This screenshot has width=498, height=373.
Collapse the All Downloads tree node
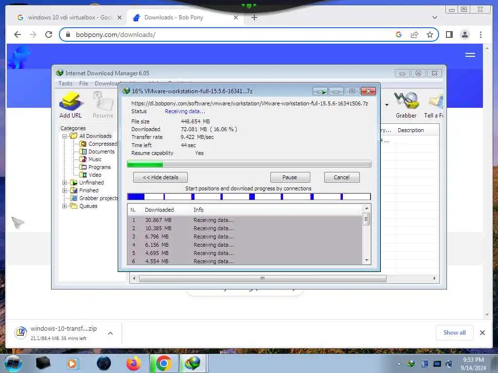[x=65, y=136]
